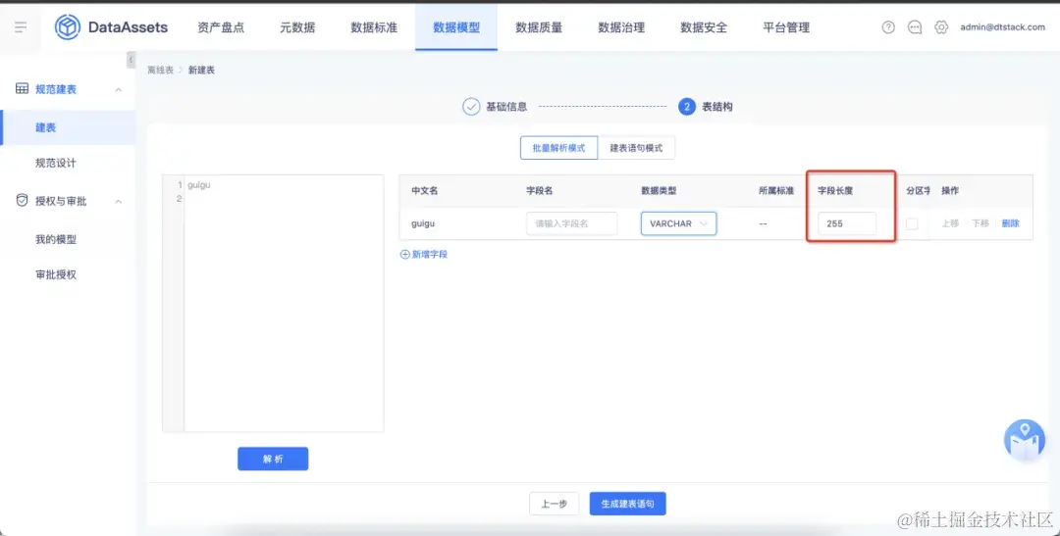Open the 资产盘点 top menu

tap(221, 27)
